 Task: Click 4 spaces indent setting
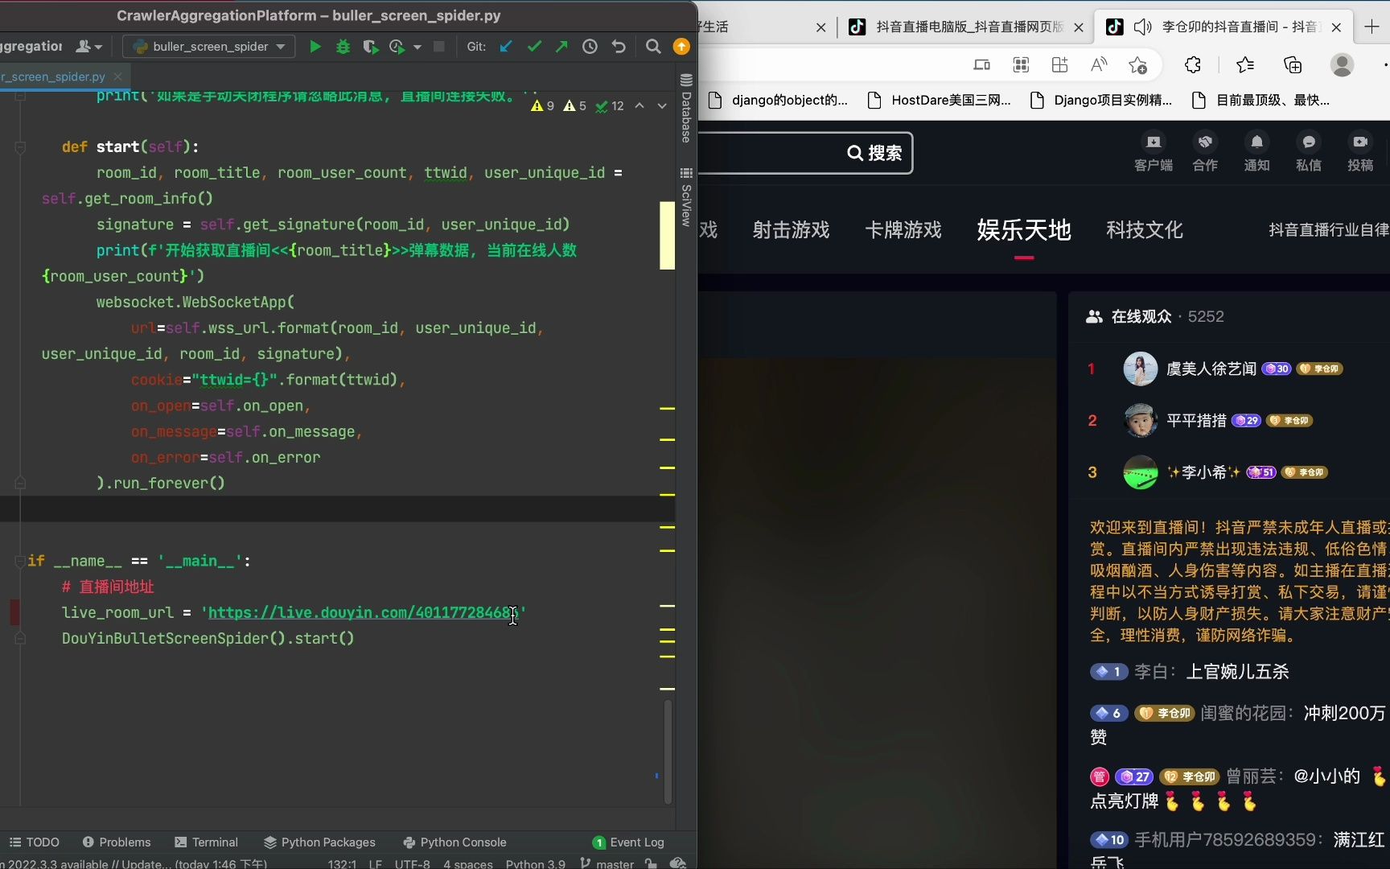click(468, 863)
